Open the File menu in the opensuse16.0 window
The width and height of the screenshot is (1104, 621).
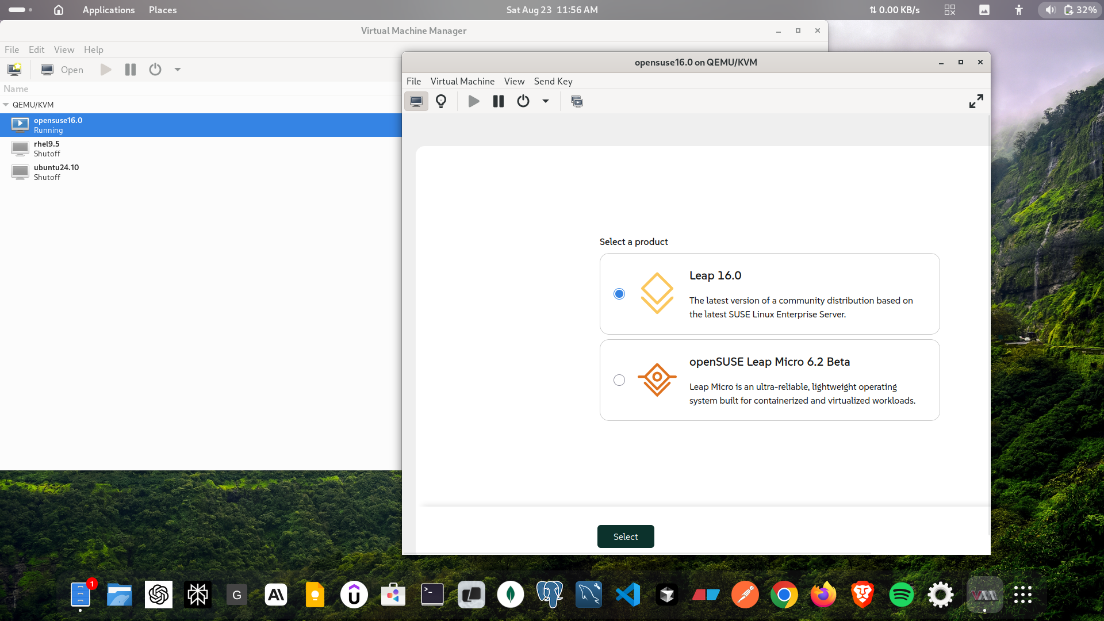pos(413,81)
